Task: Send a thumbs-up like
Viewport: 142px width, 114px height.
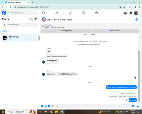Action: coord(138,106)
